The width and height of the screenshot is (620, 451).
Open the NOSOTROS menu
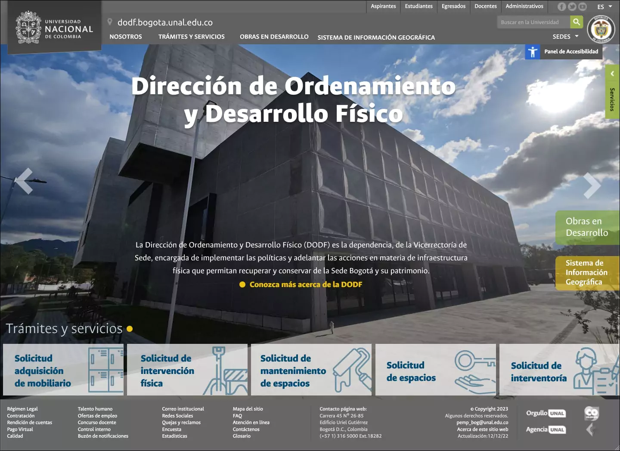coord(126,37)
